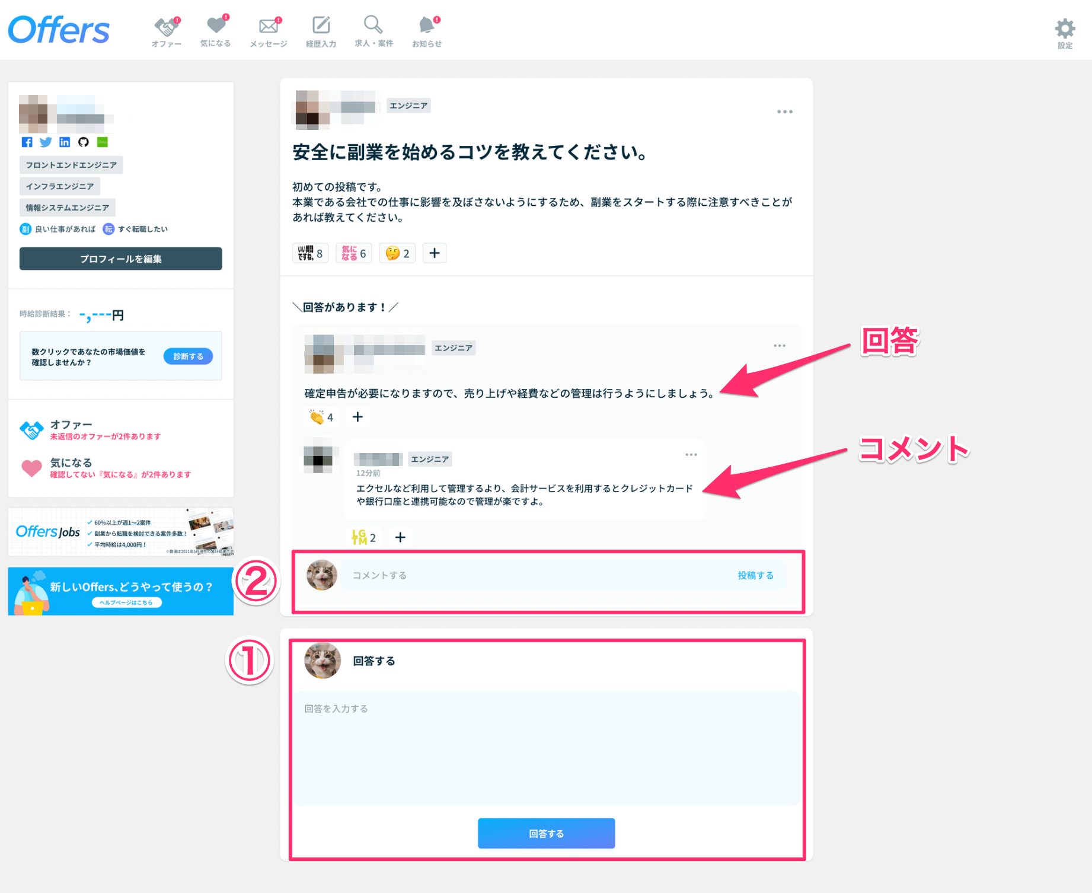Click 気になる reaction with count 6
The image size is (1092, 893).
coord(354,253)
